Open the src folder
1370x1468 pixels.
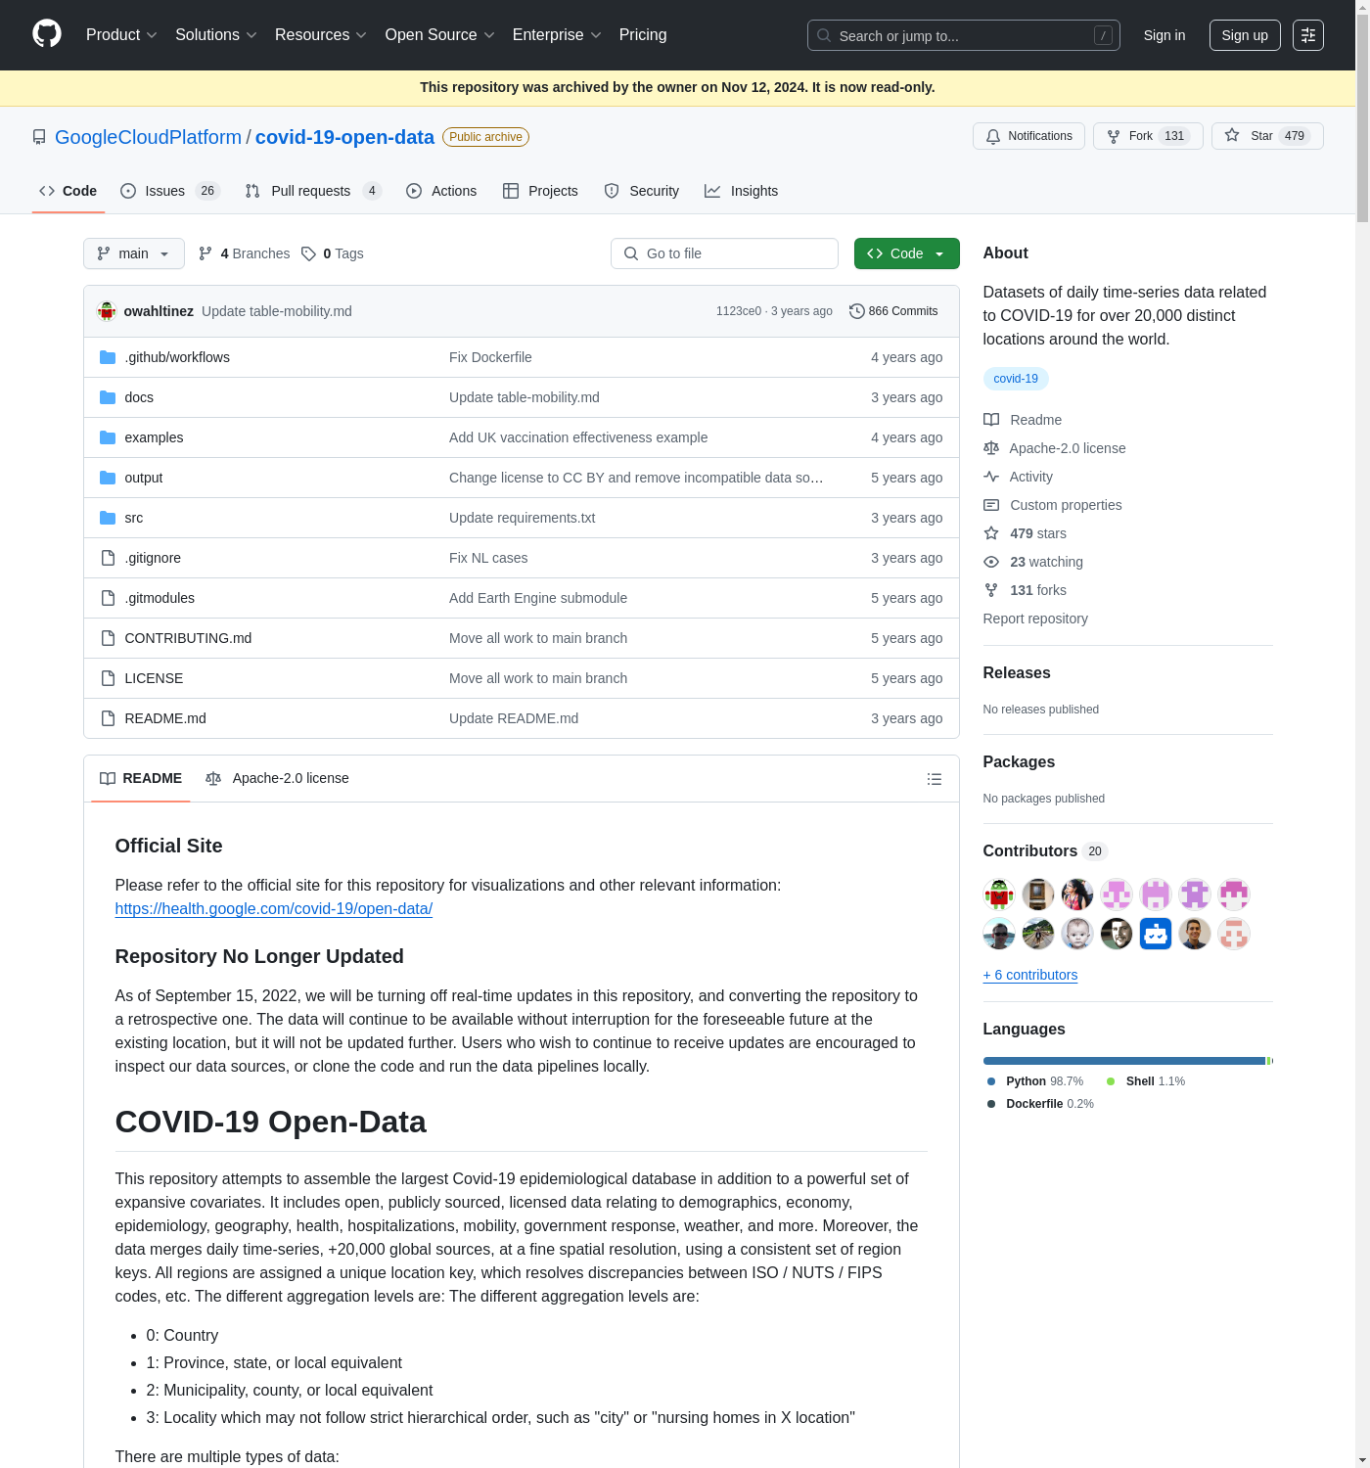[x=134, y=518]
